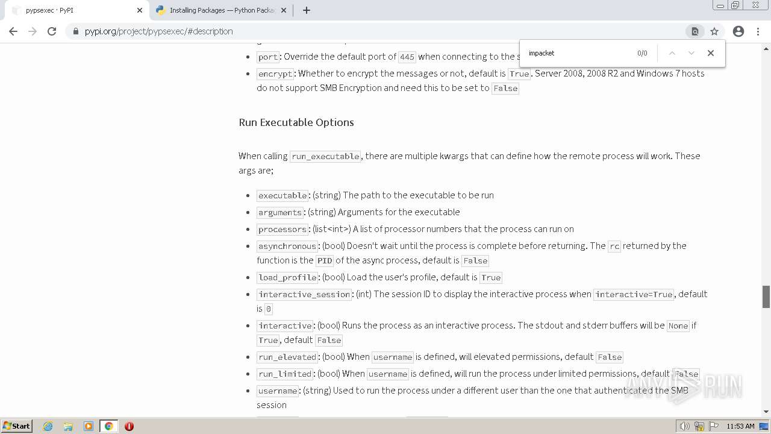Click the 'interactive_session' option code label
Screen dimensions: 771x434
click(304, 294)
